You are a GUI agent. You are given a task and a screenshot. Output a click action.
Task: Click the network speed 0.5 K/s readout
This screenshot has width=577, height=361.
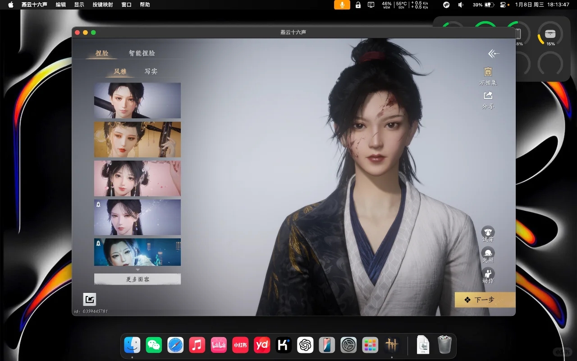click(x=420, y=5)
